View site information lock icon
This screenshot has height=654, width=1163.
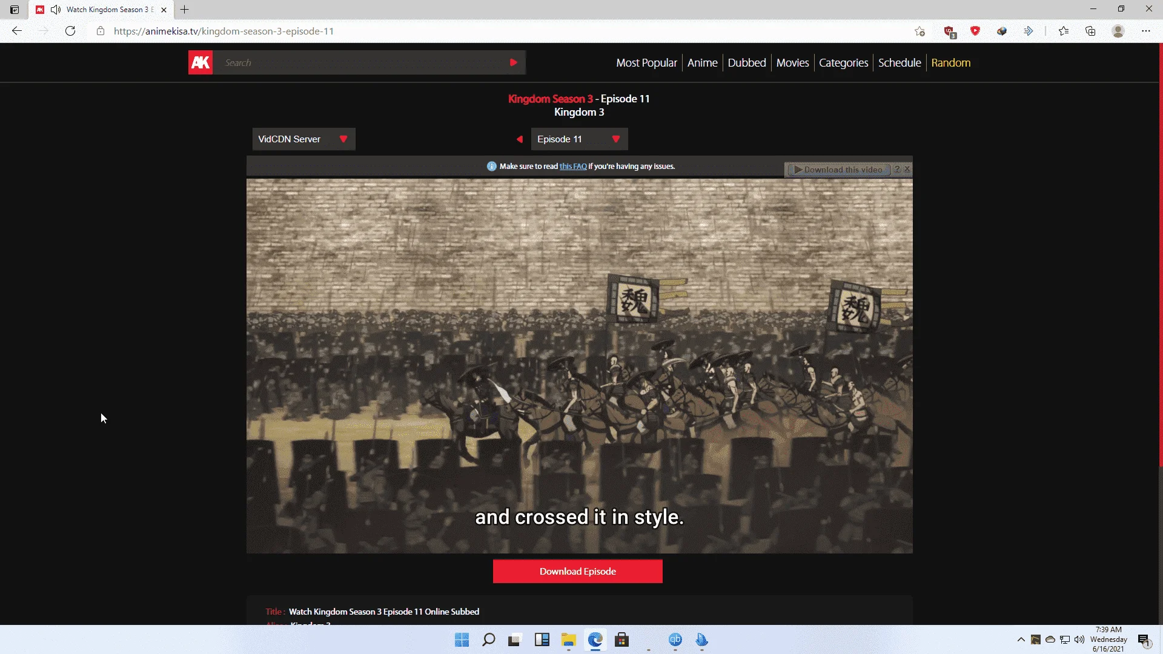point(101,31)
